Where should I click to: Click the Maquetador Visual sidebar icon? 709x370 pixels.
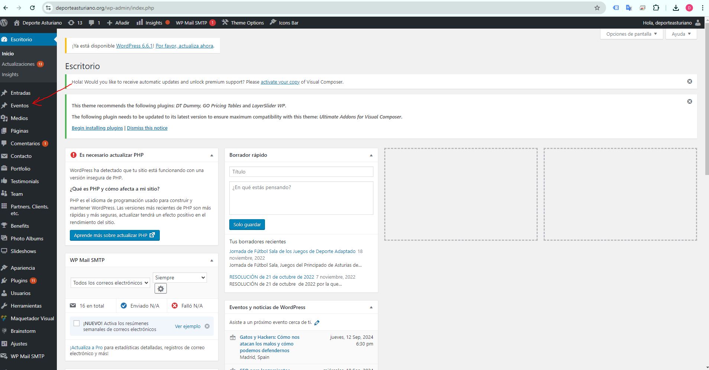(x=4, y=318)
